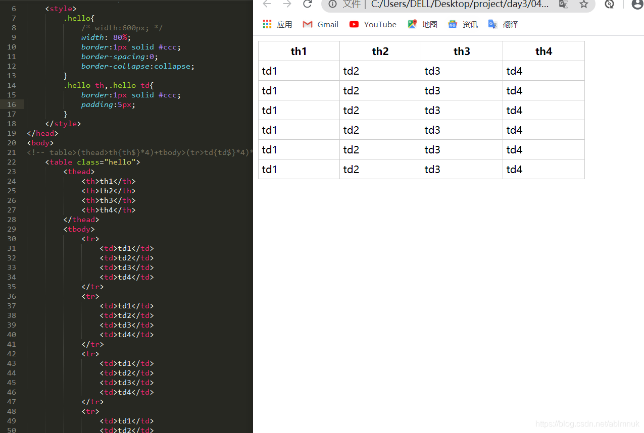Open the 翻译 bookmark label
The image size is (644, 433).
pyautogui.click(x=511, y=24)
